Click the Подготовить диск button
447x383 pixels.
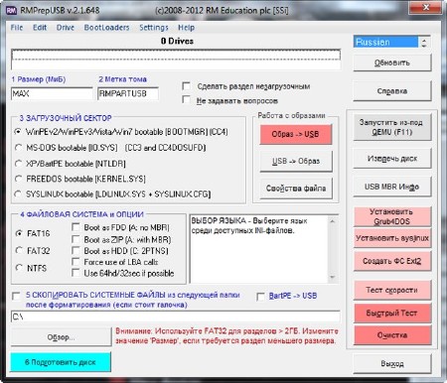pyautogui.click(x=61, y=362)
